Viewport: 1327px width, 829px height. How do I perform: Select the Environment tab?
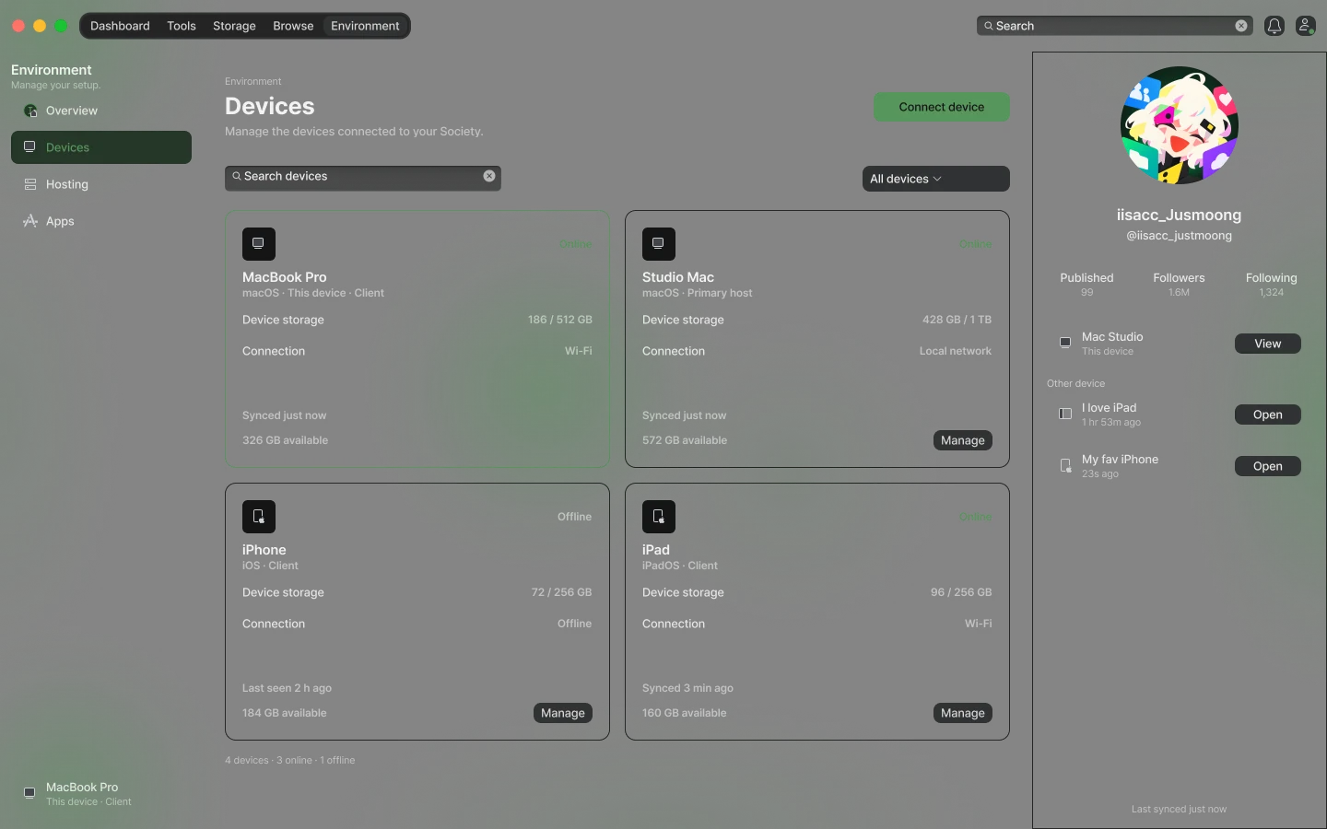(365, 26)
